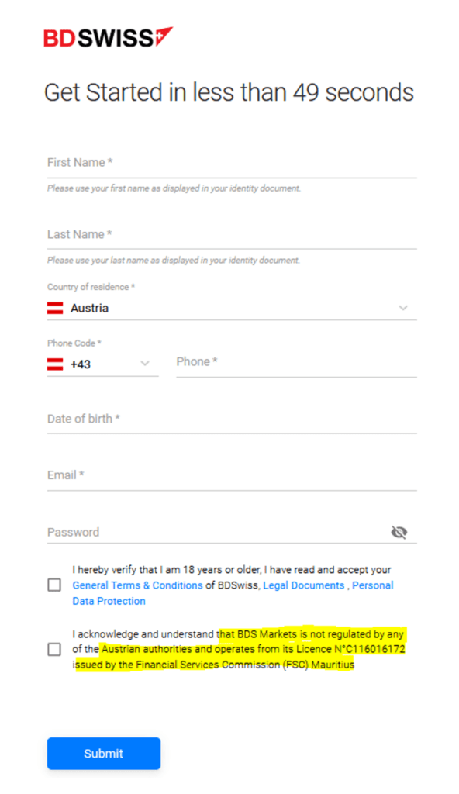Click into the Phone number field
The height and width of the screenshot is (794, 459).
coord(296,363)
